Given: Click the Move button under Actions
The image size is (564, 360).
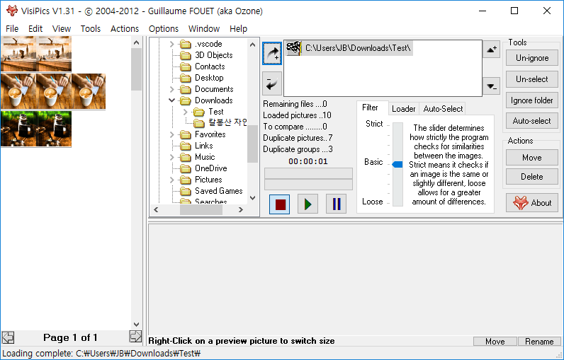Looking at the screenshot, I should (x=532, y=158).
